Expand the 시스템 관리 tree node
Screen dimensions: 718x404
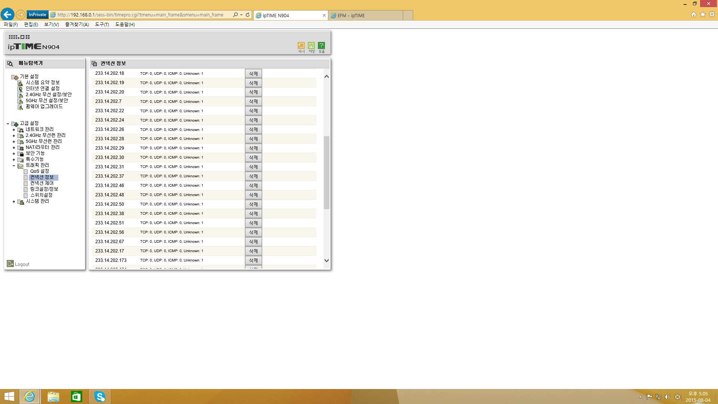click(14, 202)
